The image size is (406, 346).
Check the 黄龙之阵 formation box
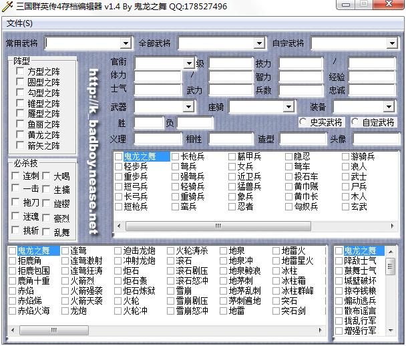[x=21, y=135]
